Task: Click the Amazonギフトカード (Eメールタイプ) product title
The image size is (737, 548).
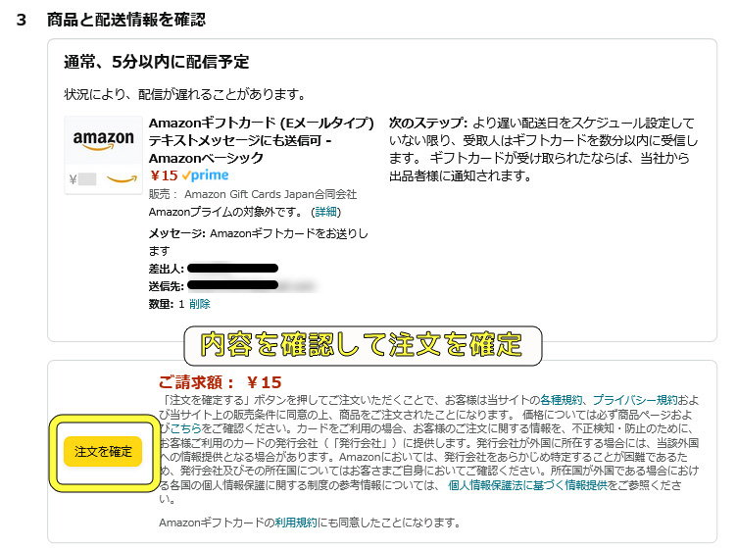Action: pyautogui.click(x=262, y=140)
